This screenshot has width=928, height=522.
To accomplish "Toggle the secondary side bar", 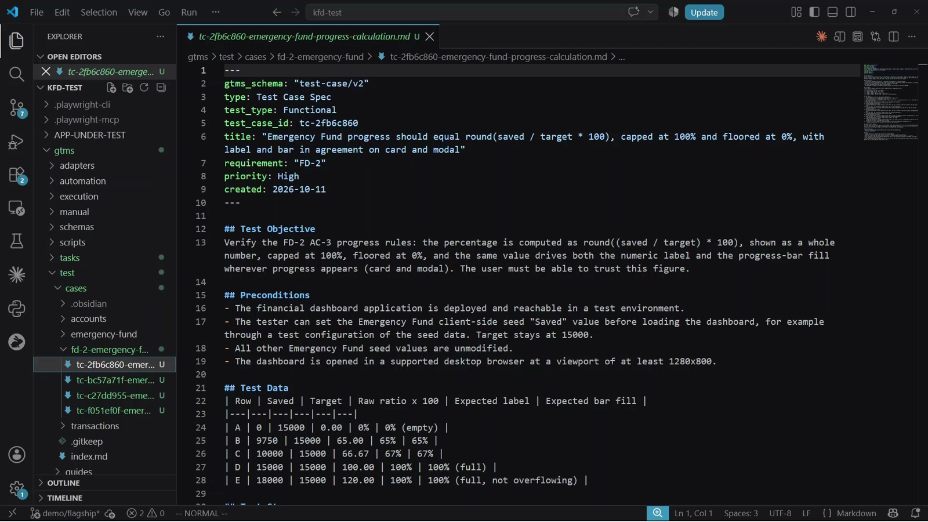I will pos(850,12).
